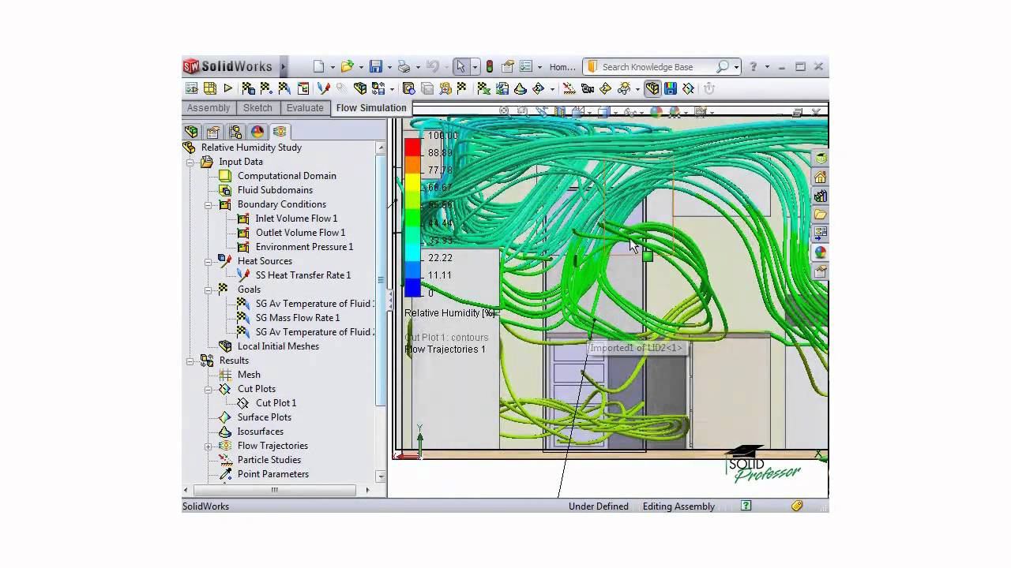This screenshot has height=568, width=1011.
Task: Select SG Mass Flow Rate 1
Action: [x=297, y=318]
